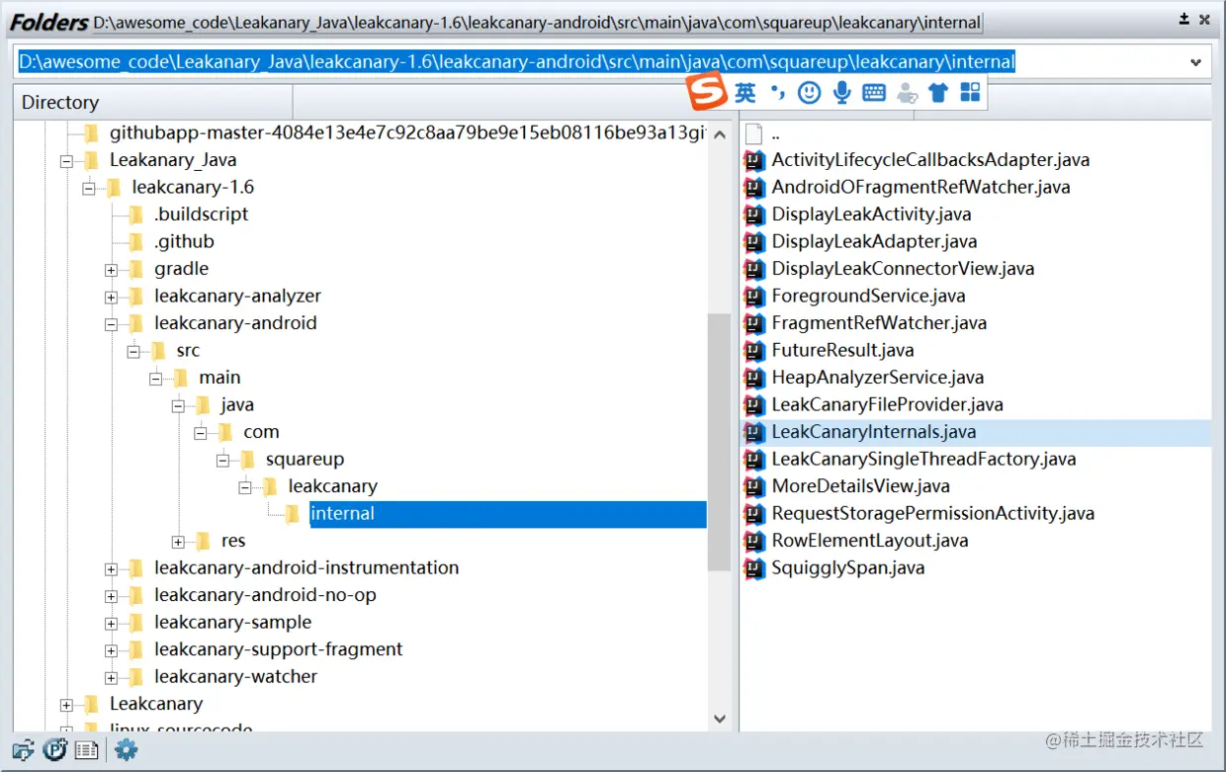The image size is (1226, 772).
Task: Open the Sogou emoji smiley icon
Action: coord(810,93)
